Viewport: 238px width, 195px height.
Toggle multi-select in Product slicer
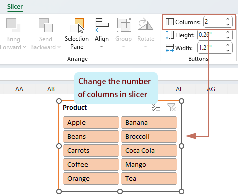coord(156,107)
